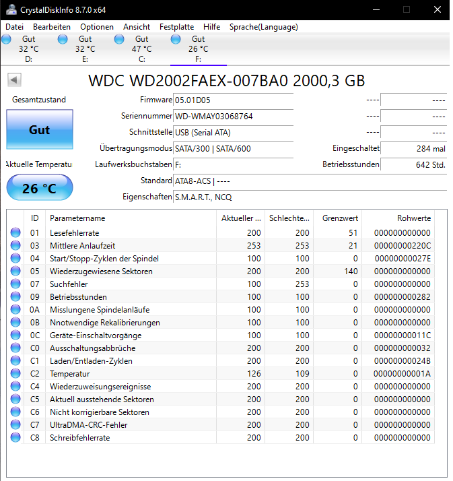Click status icon for Misslungene Spindelanläufe
This screenshot has width=453, height=481.
pos(15,309)
